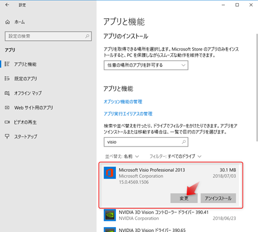Open フィルター: すべてのドライブ dropdown
Screen dimensions: 258x232
[175, 157]
